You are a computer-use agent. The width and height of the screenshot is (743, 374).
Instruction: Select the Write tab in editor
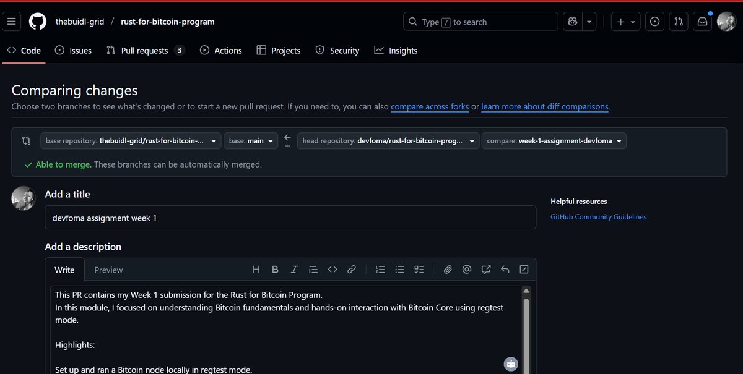click(x=64, y=270)
